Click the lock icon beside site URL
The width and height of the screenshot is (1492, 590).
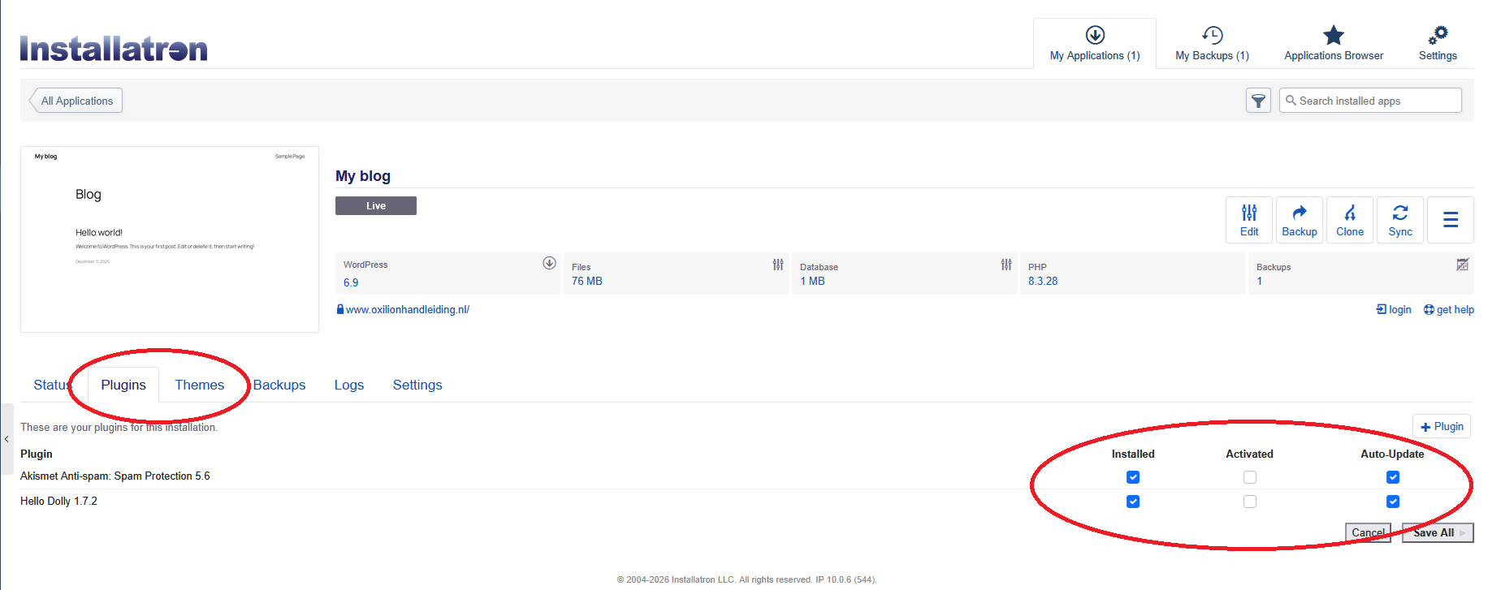(340, 309)
